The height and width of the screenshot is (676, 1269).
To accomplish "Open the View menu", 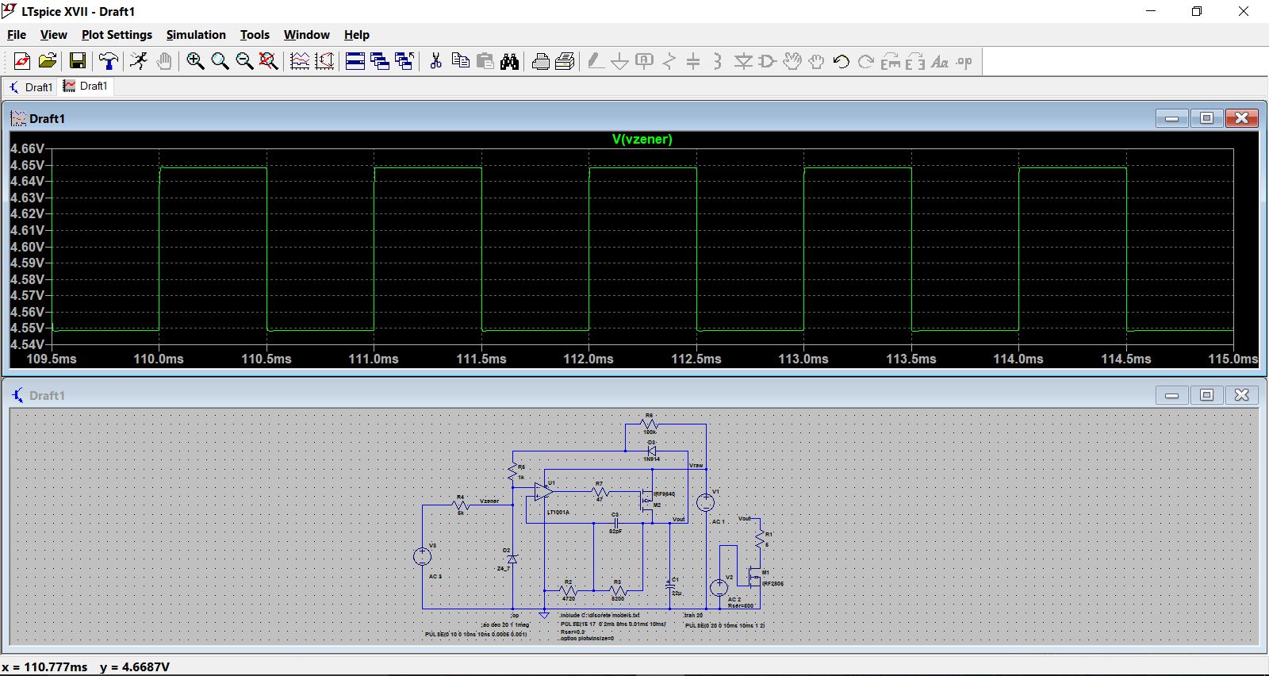I will click(x=53, y=35).
